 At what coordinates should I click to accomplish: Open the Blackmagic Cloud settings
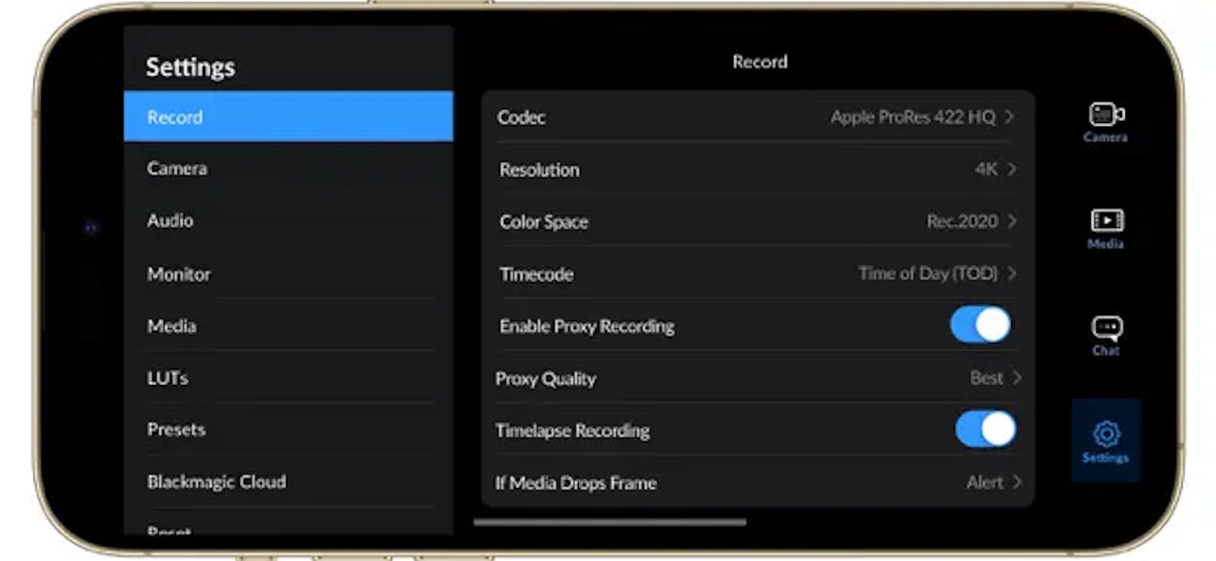coord(289,482)
